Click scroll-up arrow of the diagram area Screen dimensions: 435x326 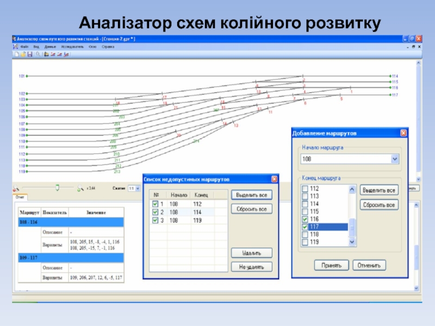click(418, 63)
